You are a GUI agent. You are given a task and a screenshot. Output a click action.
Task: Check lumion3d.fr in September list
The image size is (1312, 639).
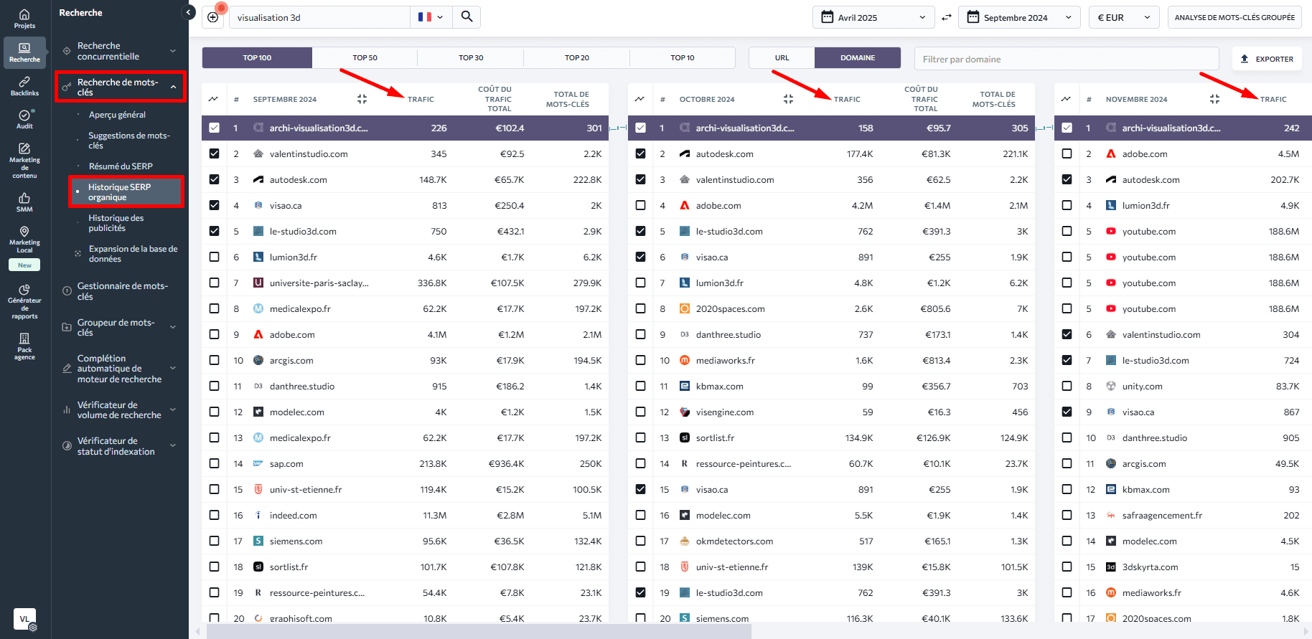click(214, 257)
